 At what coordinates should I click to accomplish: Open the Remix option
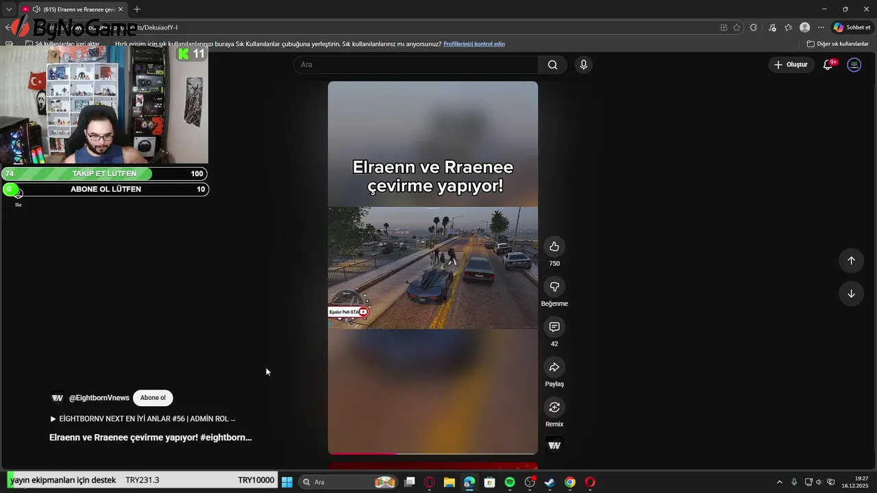click(554, 407)
